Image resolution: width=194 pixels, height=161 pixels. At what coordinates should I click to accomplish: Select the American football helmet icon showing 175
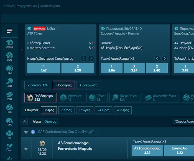click(9, 122)
